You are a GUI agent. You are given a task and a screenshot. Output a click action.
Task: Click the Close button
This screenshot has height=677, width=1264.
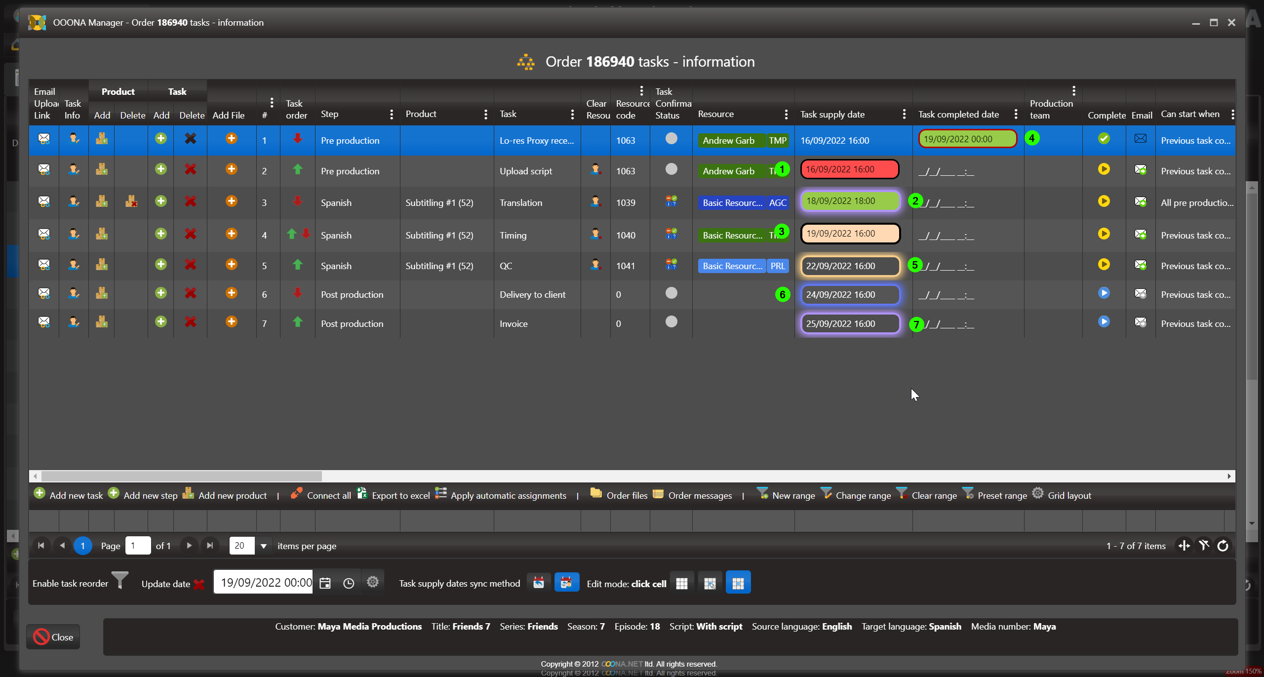click(53, 637)
